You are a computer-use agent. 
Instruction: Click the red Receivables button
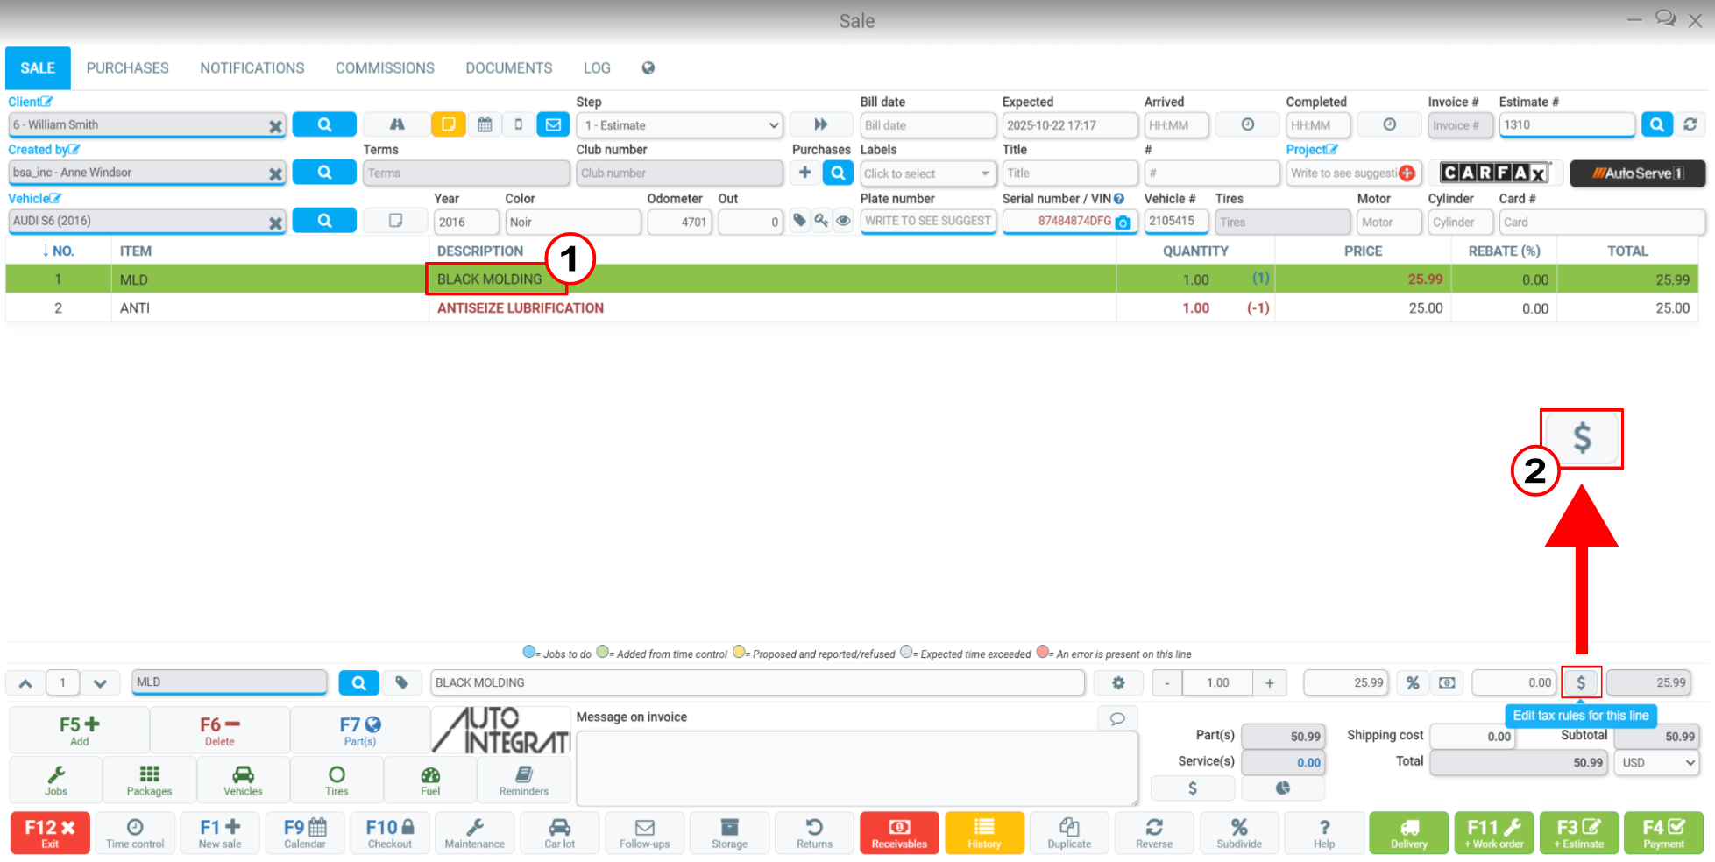[x=899, y=833]
